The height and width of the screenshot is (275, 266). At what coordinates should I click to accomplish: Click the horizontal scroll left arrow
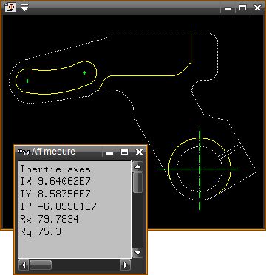[24, 265]
